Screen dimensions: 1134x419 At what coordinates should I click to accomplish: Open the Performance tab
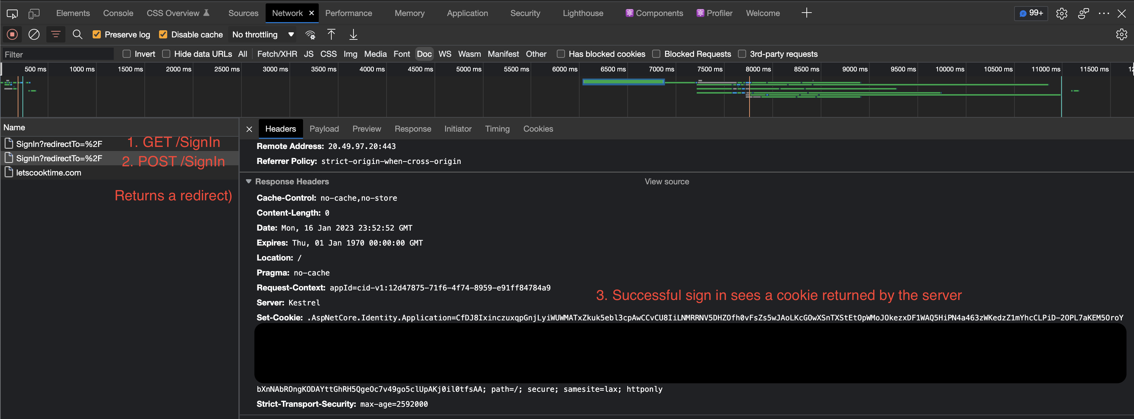[x=348, y=13]
